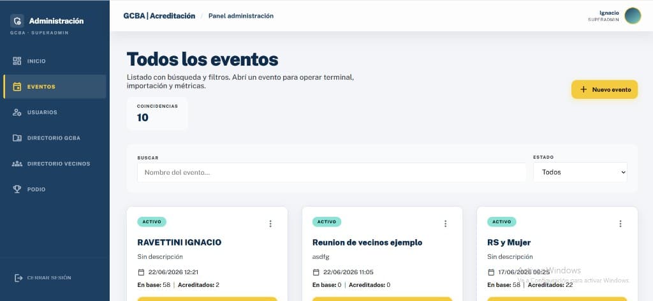Open the RS y Mujer event title
653x301 pixels.
[509, 242]
